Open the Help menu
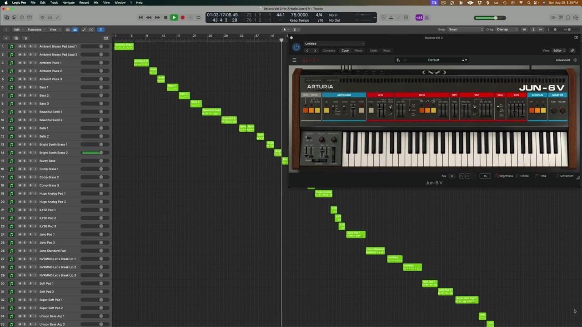Screen dimensions: 582x327 [x=139, y=2]
